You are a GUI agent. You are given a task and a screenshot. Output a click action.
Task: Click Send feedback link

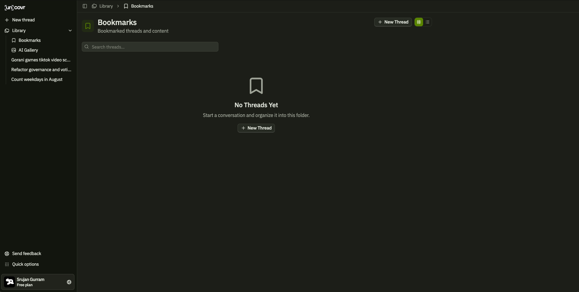27,254
